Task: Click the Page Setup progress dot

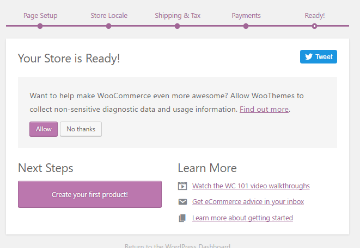Action: coord(40,26)
